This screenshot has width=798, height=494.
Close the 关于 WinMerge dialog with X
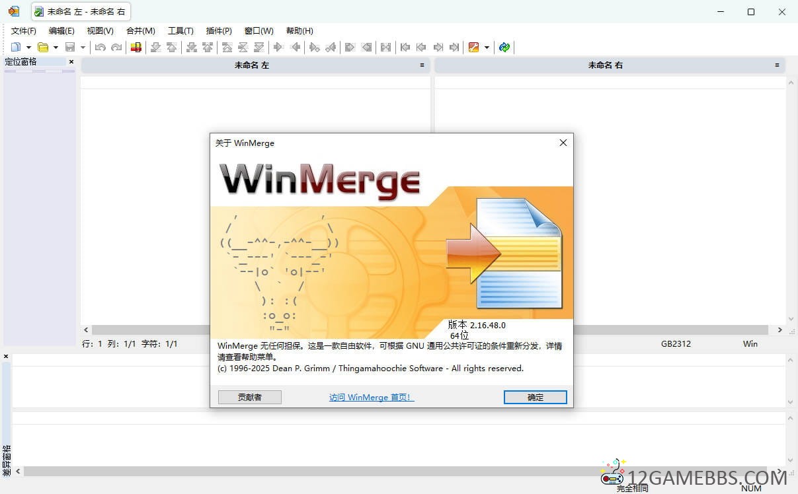(x=563, y=143)
